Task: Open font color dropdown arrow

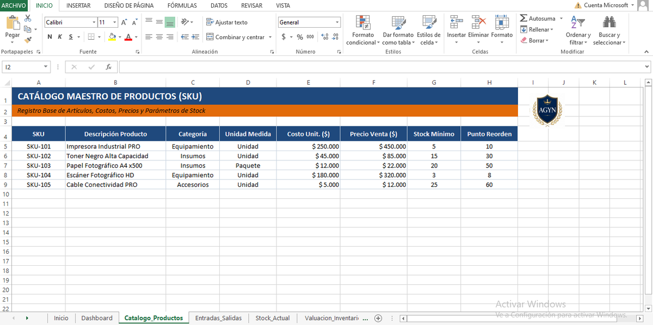Action: 135,37
